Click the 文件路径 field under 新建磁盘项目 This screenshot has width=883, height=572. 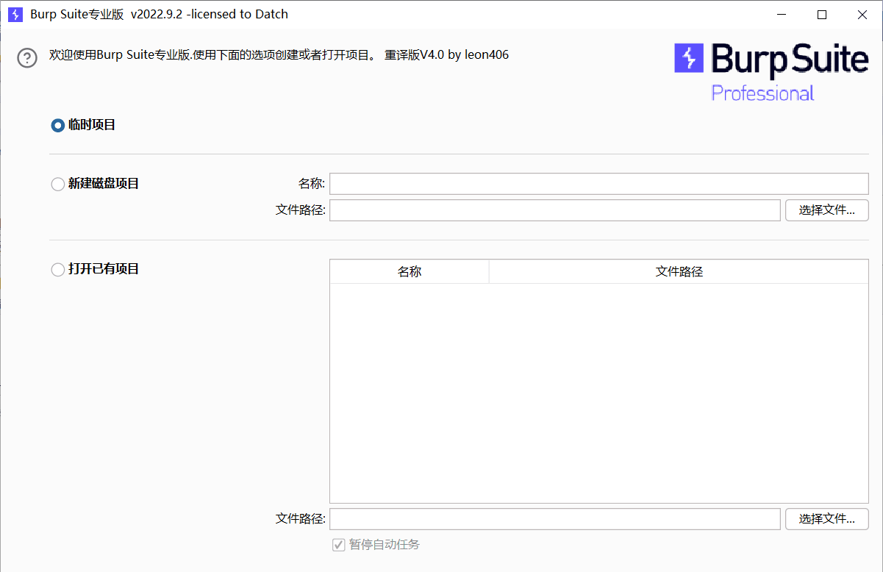pos(554,210)
